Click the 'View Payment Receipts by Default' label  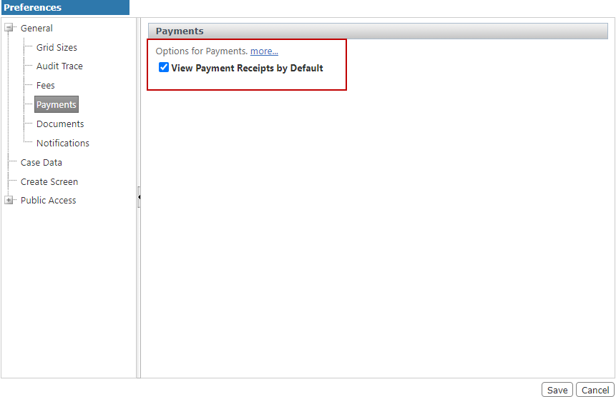(247, 69)
